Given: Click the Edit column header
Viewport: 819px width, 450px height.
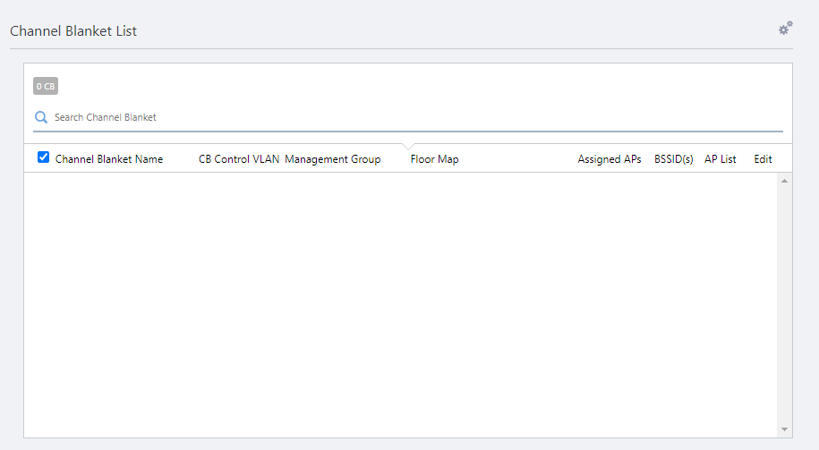Looking at the screenshot, I should pos(763,159).
